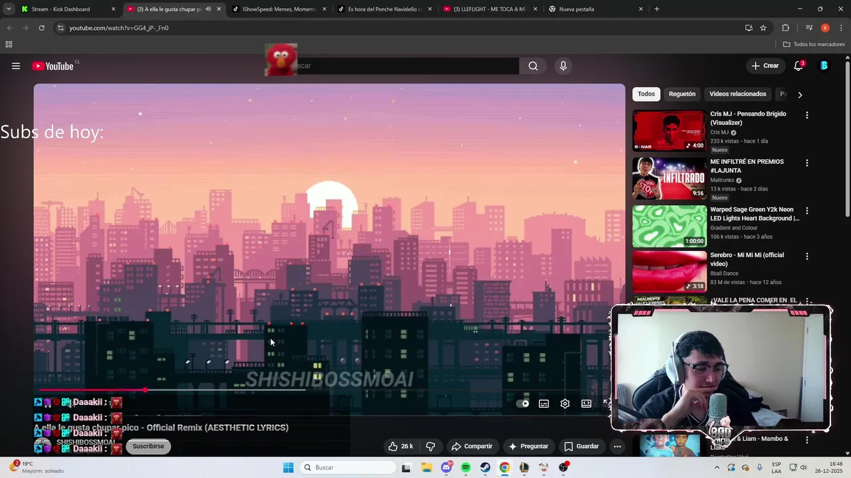Open the Windows Start menu
The image size is (851, 478).
pyautogui.click(x=288, y=467)
